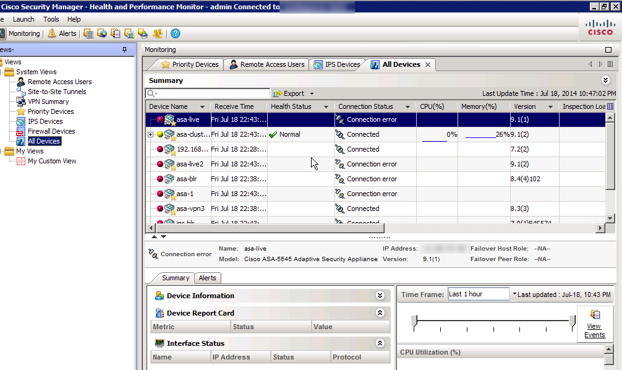This screenshot has width=622, height=370.
Task: Open the Tools menu
Action: click(x=51, y=19)
